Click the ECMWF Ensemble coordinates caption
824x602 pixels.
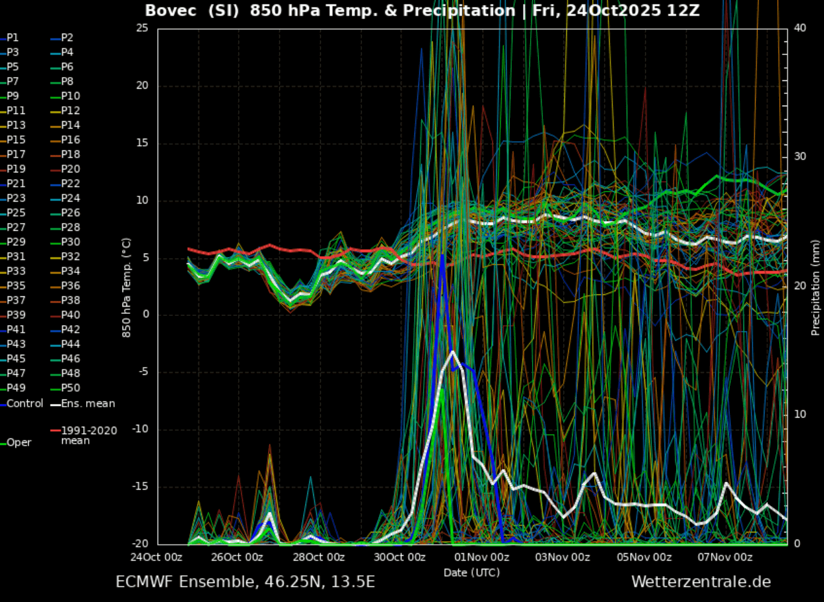point(245,582)
